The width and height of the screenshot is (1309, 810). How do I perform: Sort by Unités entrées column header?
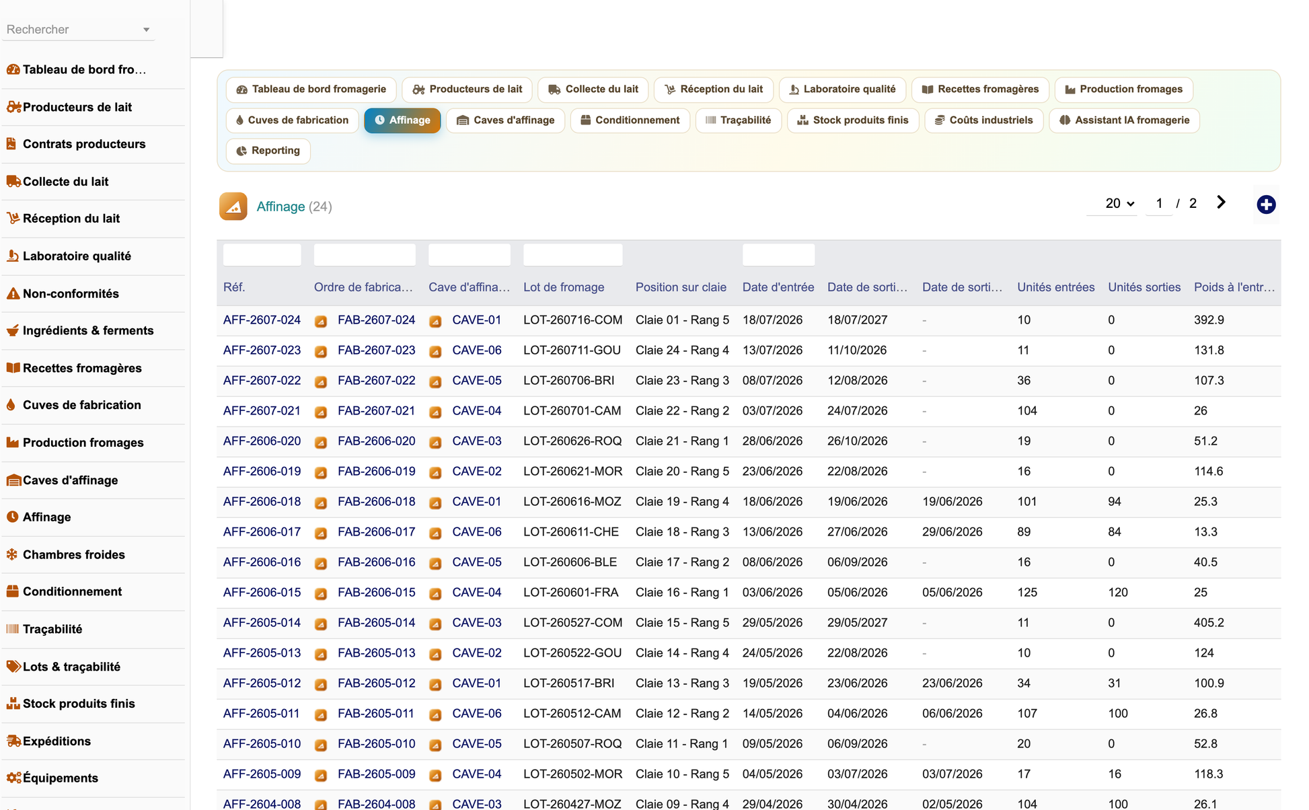1055,287
